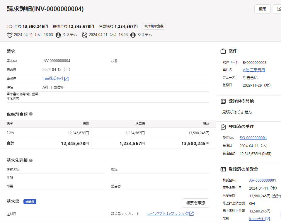Click the help icon next to 請求先詳細

(x=31, y=160)
